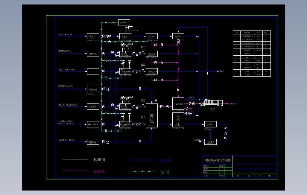Click the 碱性废水 tank box
This screenshot has width=307, height=195.
coord(93,142)
